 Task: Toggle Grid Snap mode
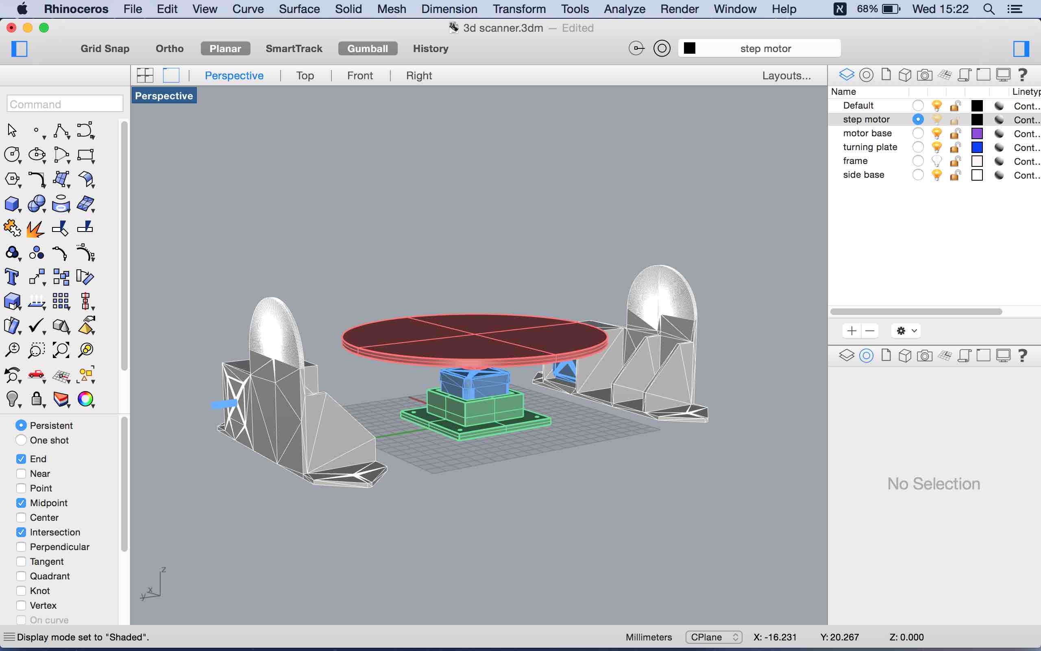coord(105,49)
